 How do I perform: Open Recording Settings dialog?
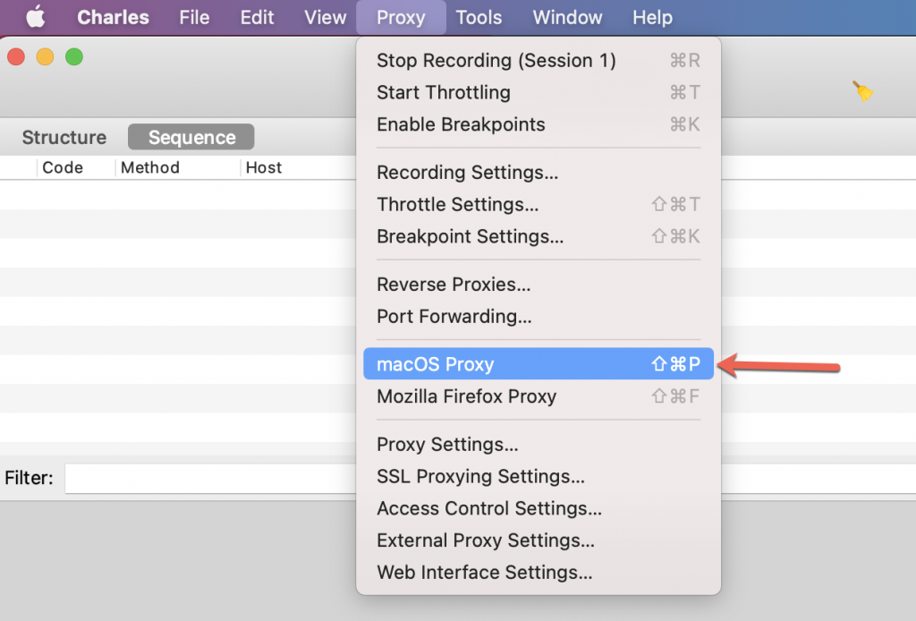538,173
